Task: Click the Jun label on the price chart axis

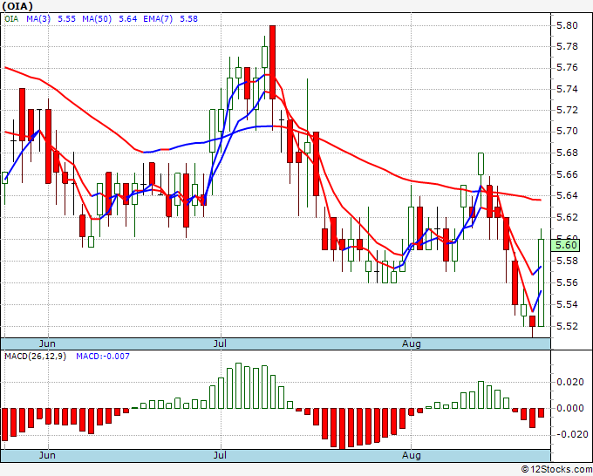Action: click(x=47, y=343)
